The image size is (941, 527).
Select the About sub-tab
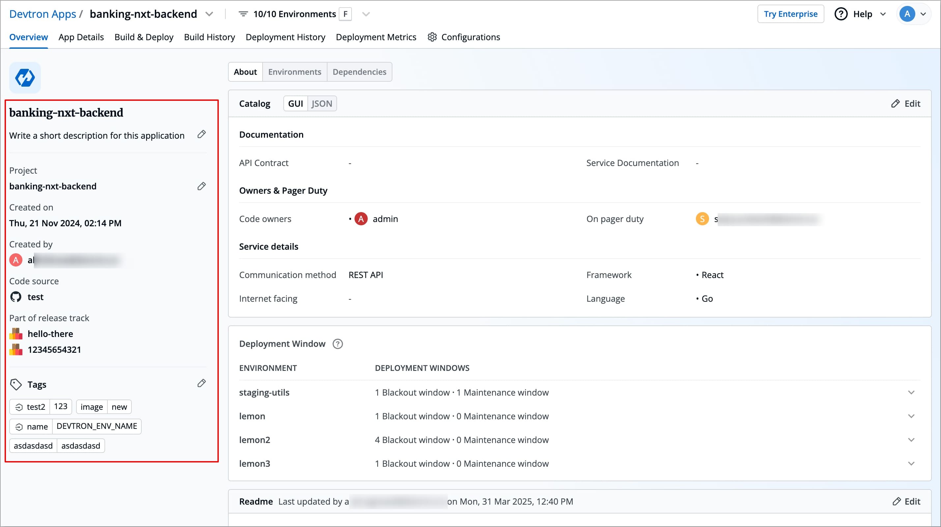coord(245,71)
